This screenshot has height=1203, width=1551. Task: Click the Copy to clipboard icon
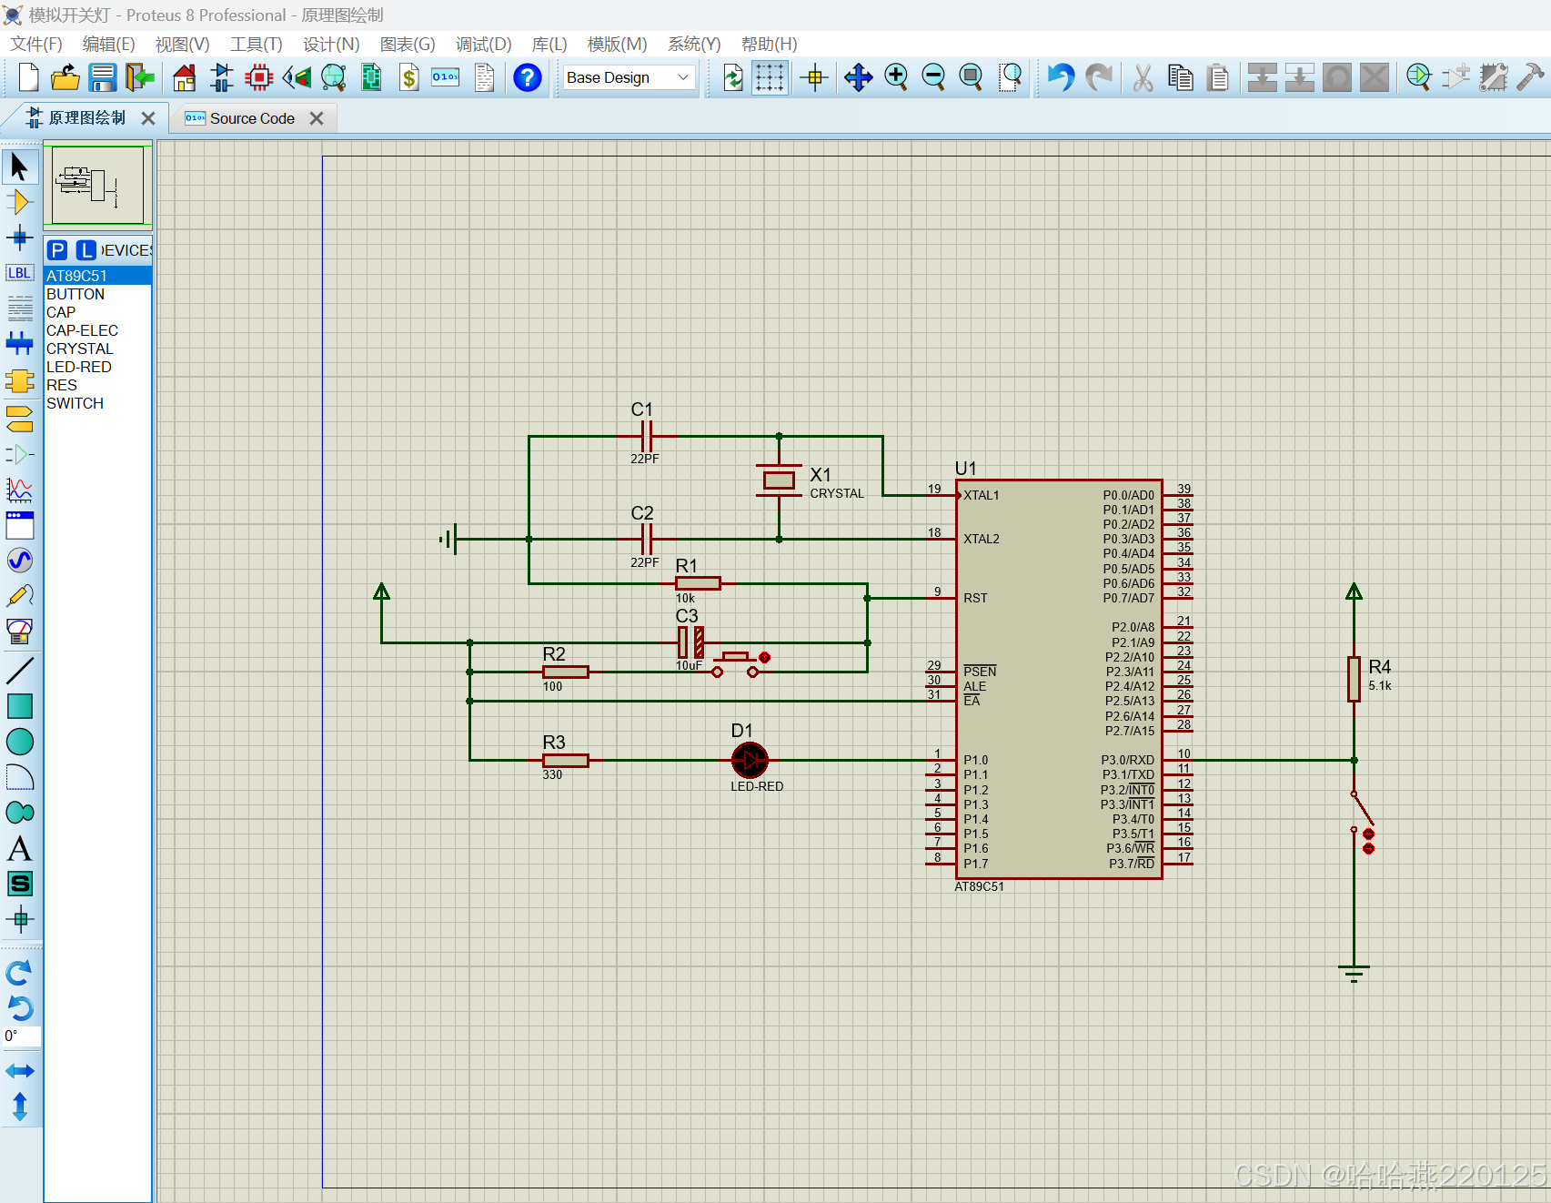coord(1180,78)
